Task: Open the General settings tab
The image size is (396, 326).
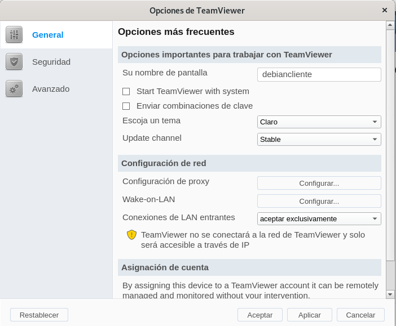Action: pyautogui.click(x=56, y=35)
